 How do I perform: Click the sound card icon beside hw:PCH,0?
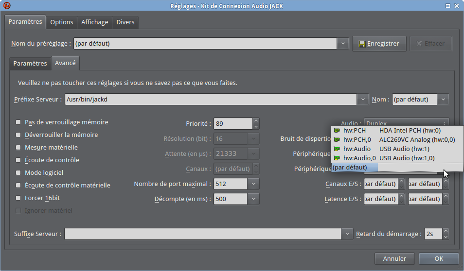337,139
